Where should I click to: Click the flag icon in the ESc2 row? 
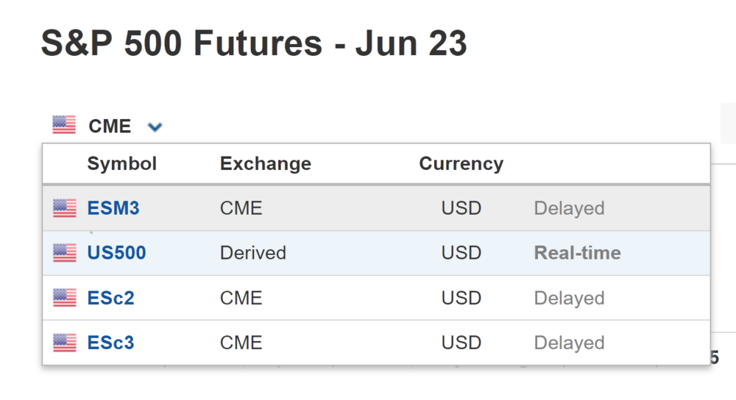(65, 299)
